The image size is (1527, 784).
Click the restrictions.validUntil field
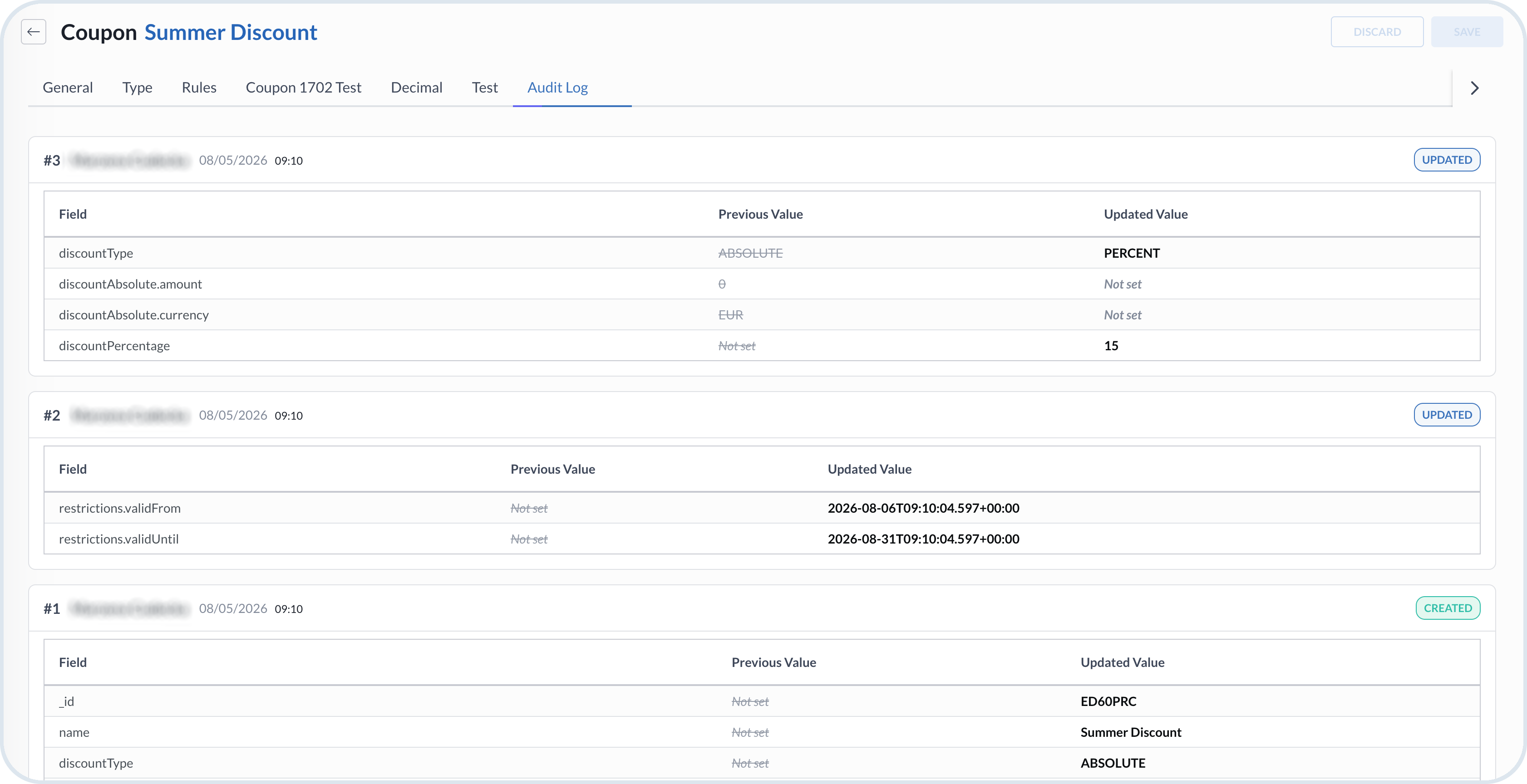pos(118,539)
